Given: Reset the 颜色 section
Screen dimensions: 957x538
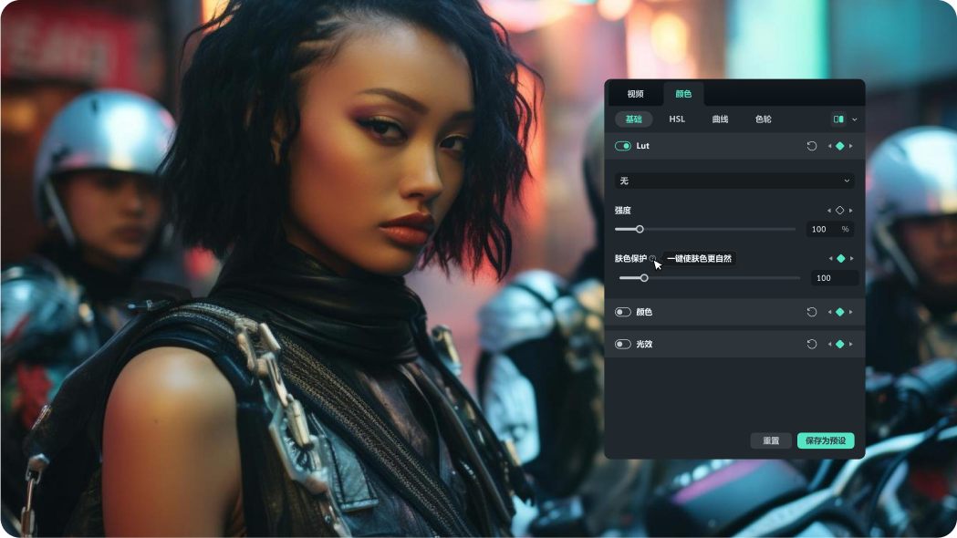Looking at the screenshot, I should click(812, 312).
